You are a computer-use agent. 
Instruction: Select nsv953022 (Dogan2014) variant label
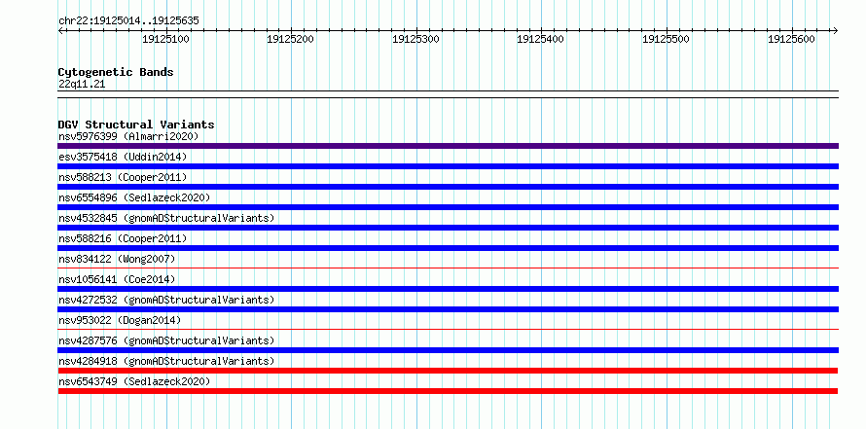point(120,320)
